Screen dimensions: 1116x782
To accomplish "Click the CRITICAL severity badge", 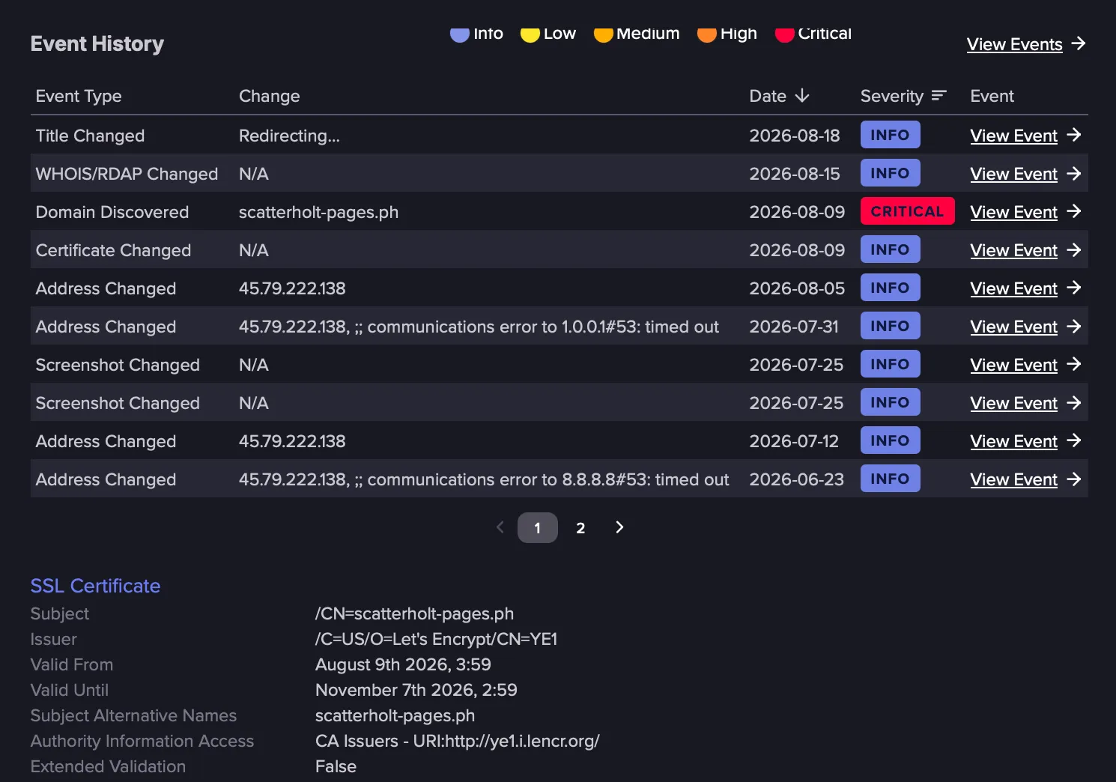I will [x=907, y=211].
